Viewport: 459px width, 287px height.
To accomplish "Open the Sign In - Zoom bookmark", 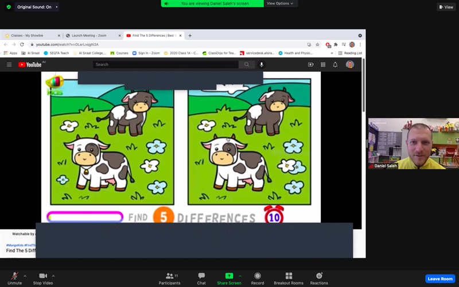I will point(146,53).
